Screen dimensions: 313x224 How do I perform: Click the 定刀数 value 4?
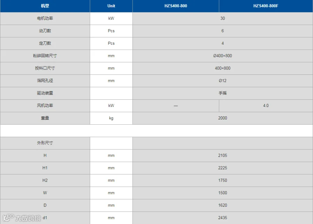tap(223, 43)
